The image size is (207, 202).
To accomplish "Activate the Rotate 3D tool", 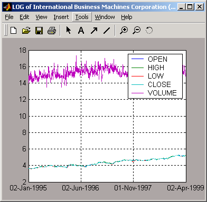I will point(149,30).
